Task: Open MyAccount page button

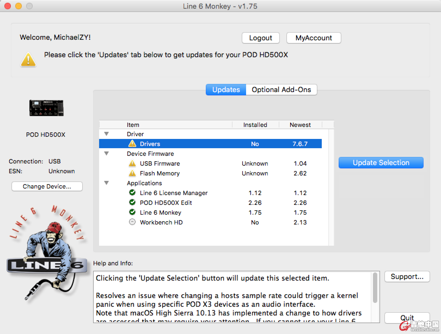Action: click(x=314, y=38)
